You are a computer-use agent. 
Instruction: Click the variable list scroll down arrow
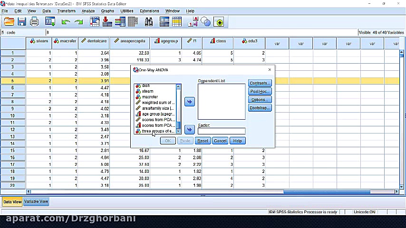(x=178, y=131)
